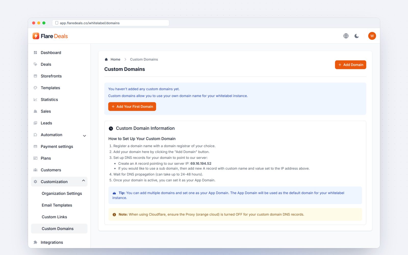
Task: Click the Custom Domains breadcrumb text
Action: point(144,59)
